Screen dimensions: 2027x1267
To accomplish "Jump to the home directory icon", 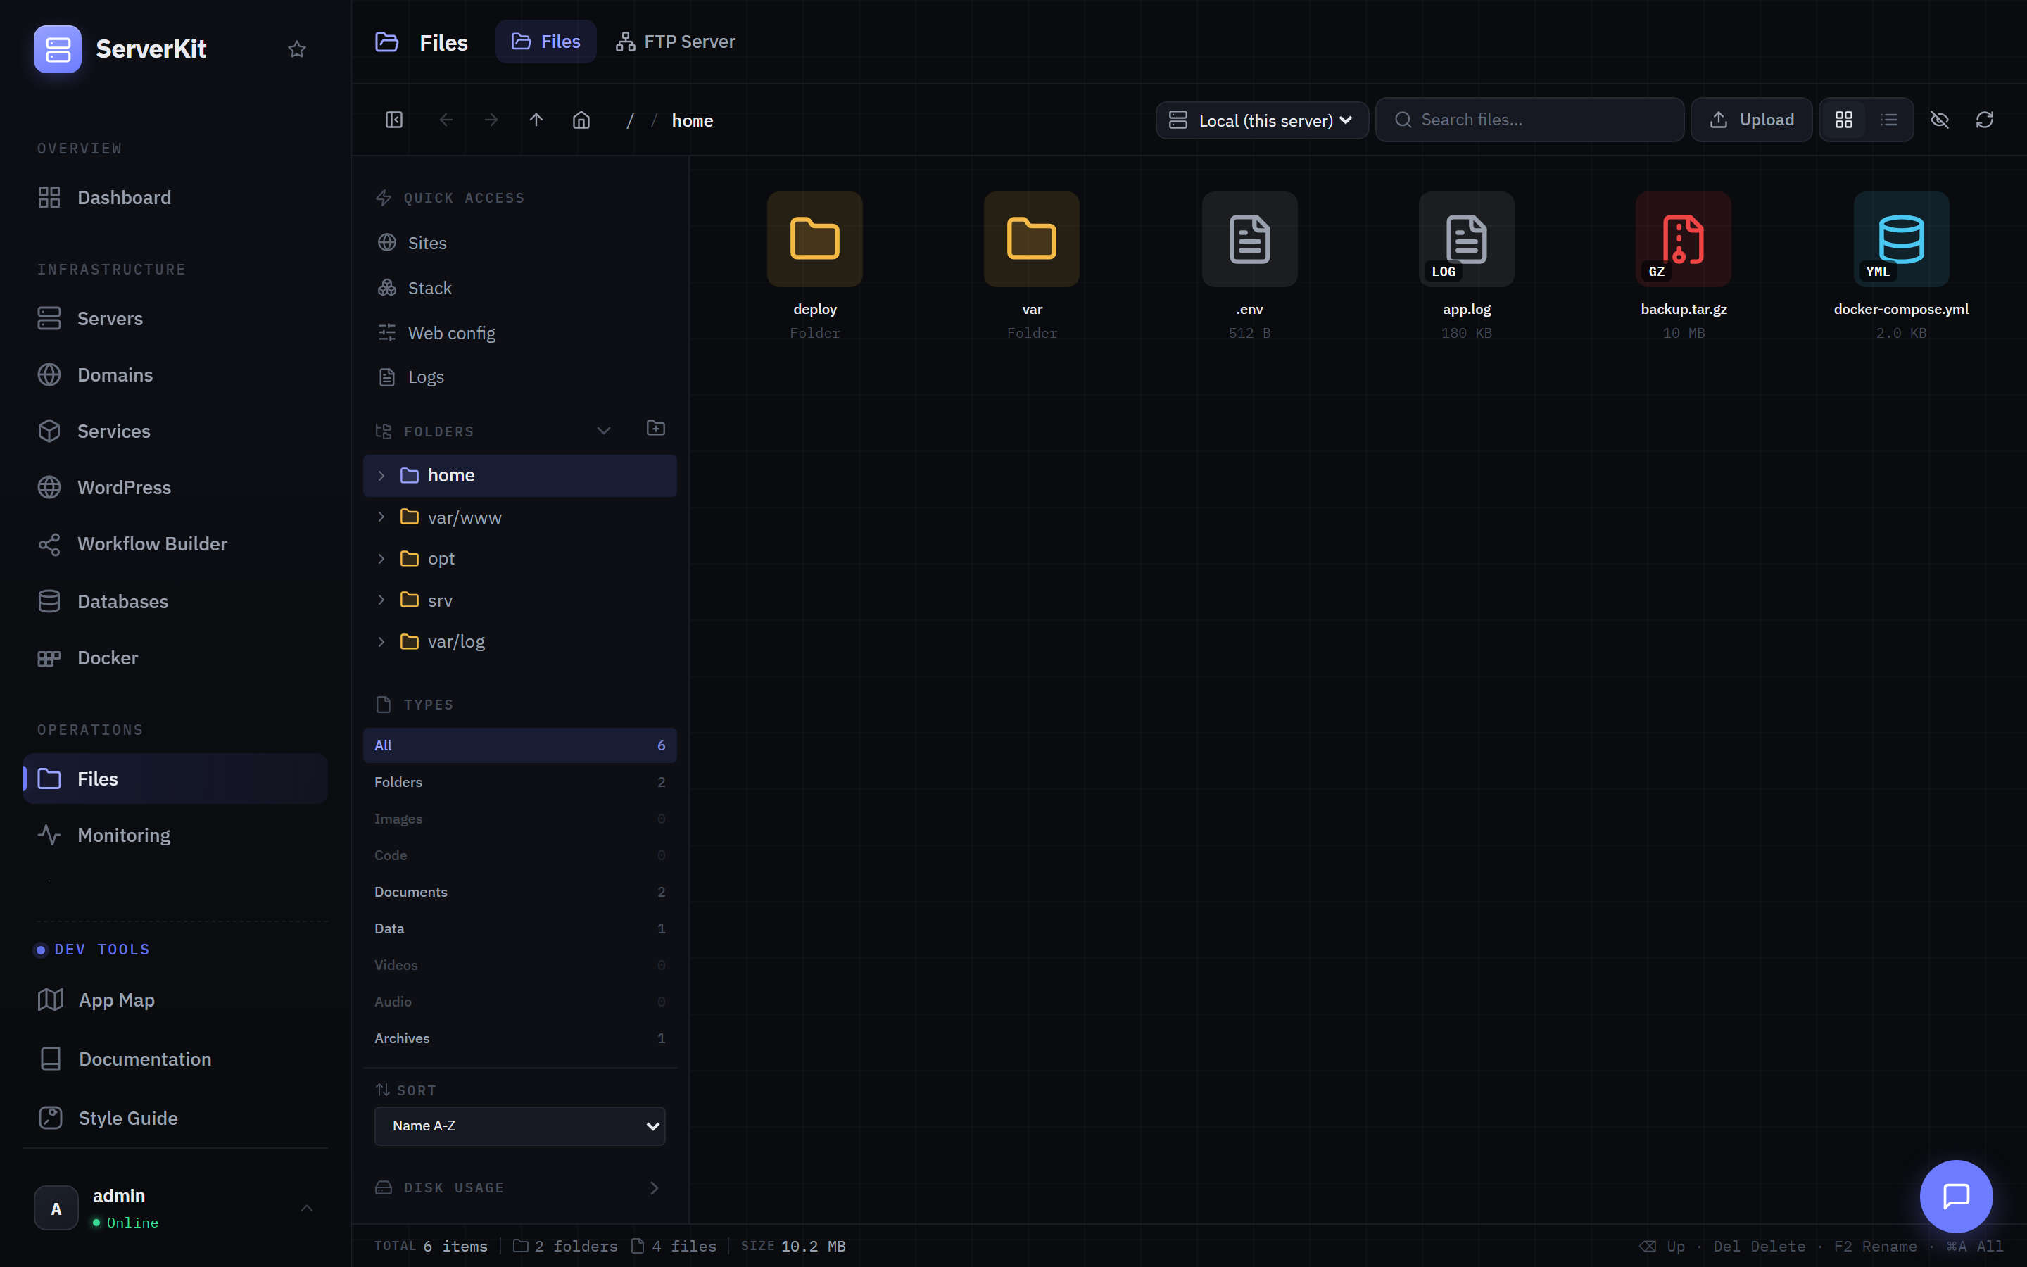I will tap(581, 120).
